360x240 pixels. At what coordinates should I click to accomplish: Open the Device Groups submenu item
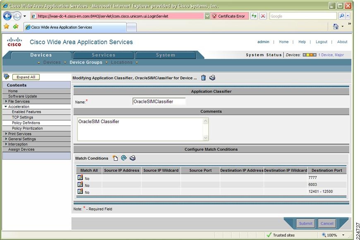(86, 62)
